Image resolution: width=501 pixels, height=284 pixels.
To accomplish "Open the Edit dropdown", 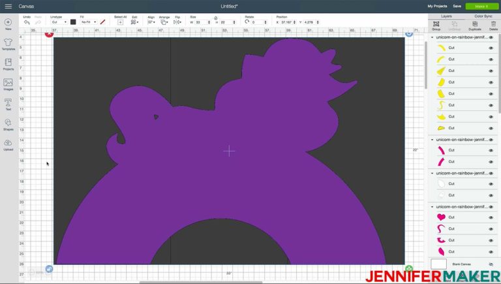I will pyautogui.click(x=134, y=22).
